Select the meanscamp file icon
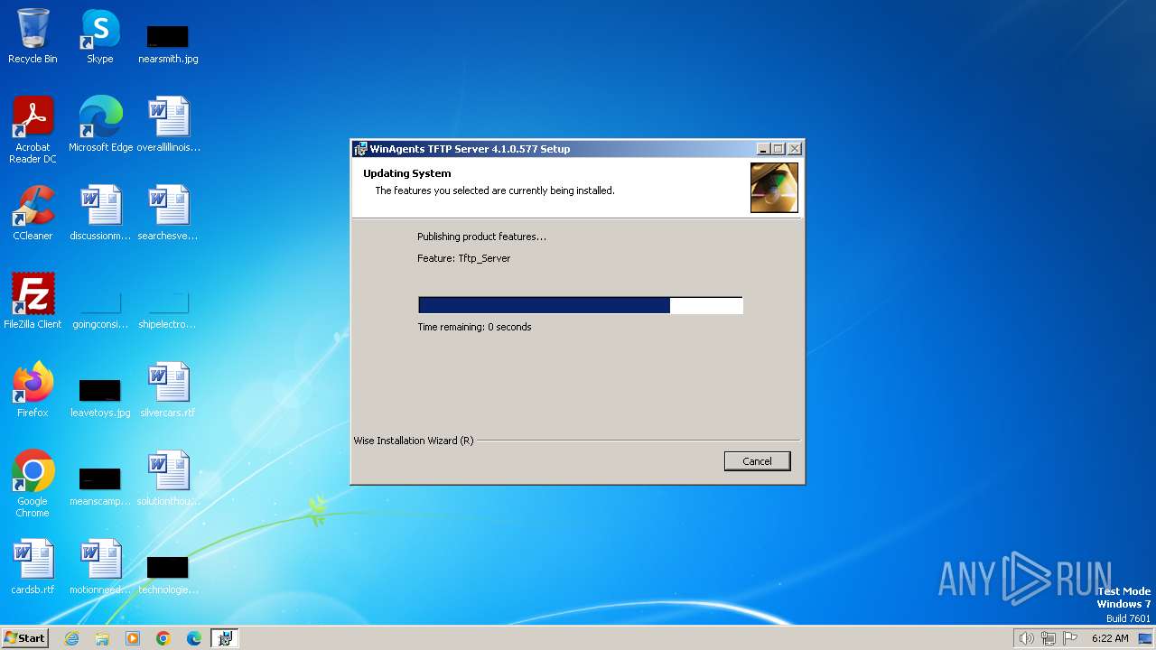 pyautogui.click(x=100, y=486)
